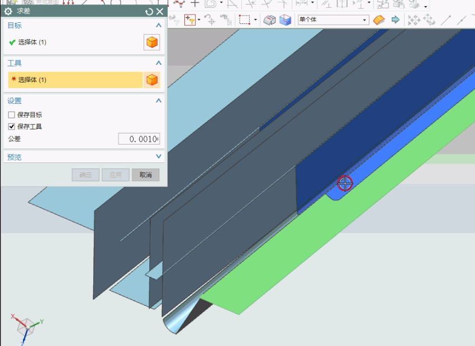Open the dropdown beside the selection filter icon
The height and width of the screenshot is (346, 475).
click(199, 20)
